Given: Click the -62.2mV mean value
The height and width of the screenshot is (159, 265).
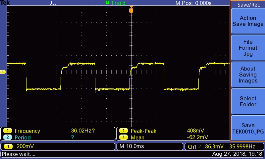Looking at the screenshot, I should 197,137.
